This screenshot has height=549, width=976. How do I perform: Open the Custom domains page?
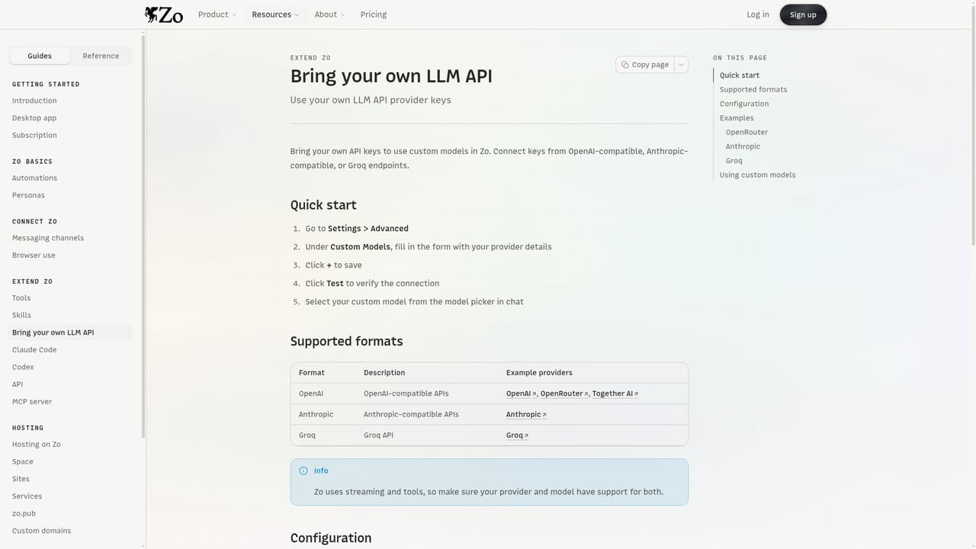pyautogui.click(x=41, y=531)
